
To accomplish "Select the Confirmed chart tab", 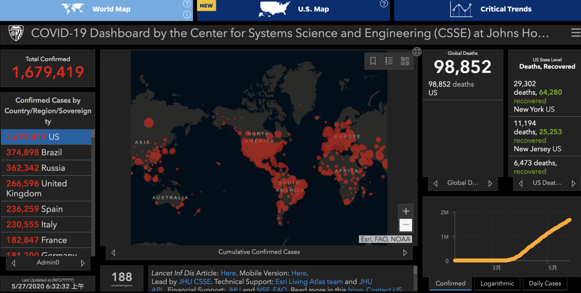I will pyautogui.click(x=451, y=283).
